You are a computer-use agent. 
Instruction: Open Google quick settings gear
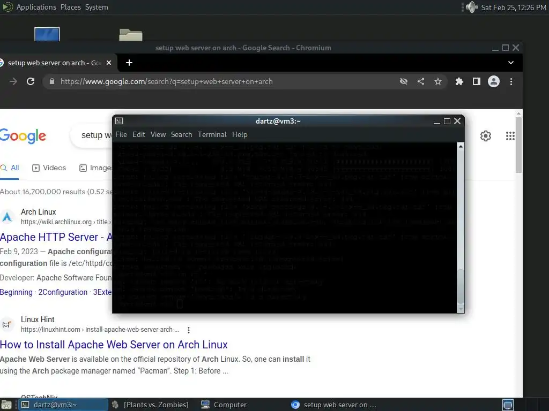486,135
